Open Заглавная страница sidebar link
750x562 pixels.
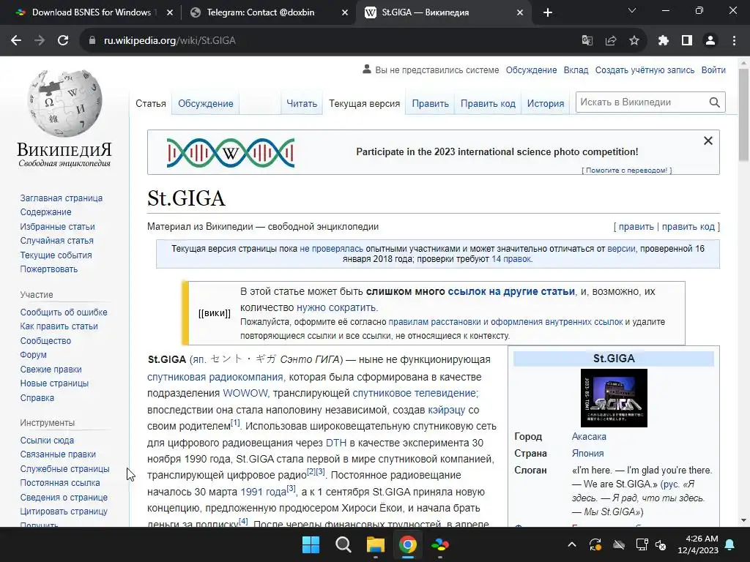tap(62, 198)
